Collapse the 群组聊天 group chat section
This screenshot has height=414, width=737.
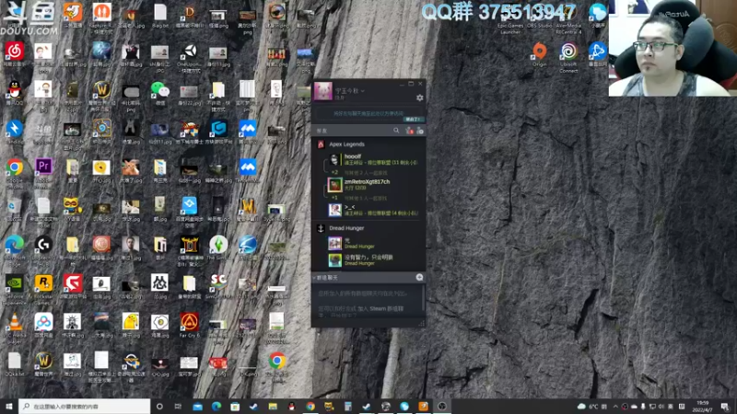314,278
